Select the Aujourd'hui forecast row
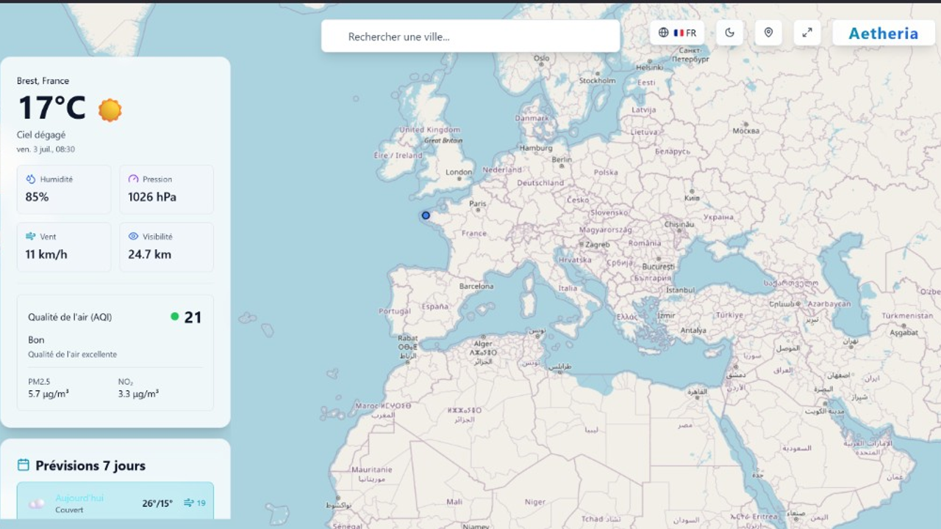The width and height of the screenshot is (941, 529). click(x=115, y=503)
